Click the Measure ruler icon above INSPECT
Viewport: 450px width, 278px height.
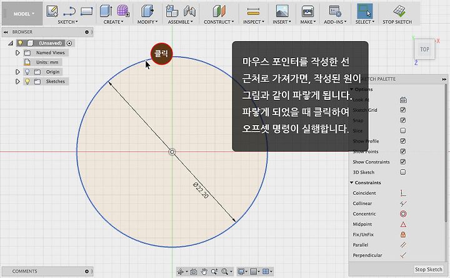pos(253,12)
